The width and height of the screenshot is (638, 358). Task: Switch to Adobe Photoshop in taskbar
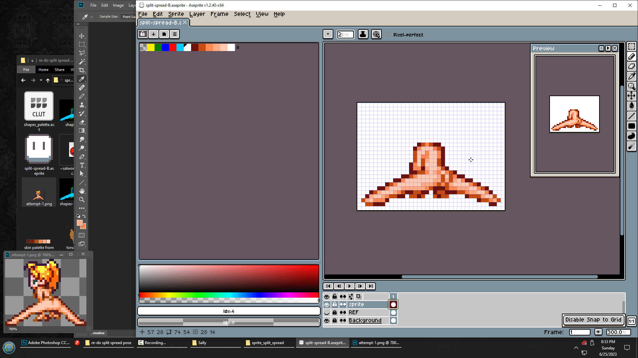point(46,343)
